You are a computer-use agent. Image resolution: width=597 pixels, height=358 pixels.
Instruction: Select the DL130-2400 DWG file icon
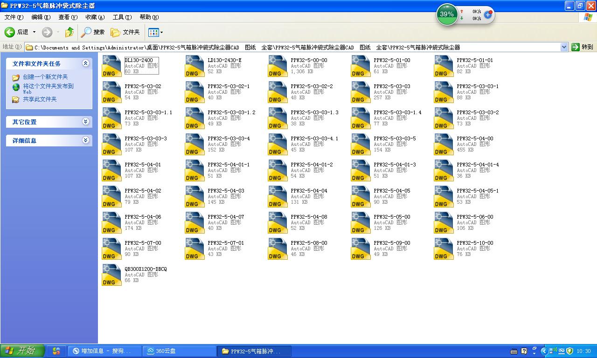coord(111,66)
